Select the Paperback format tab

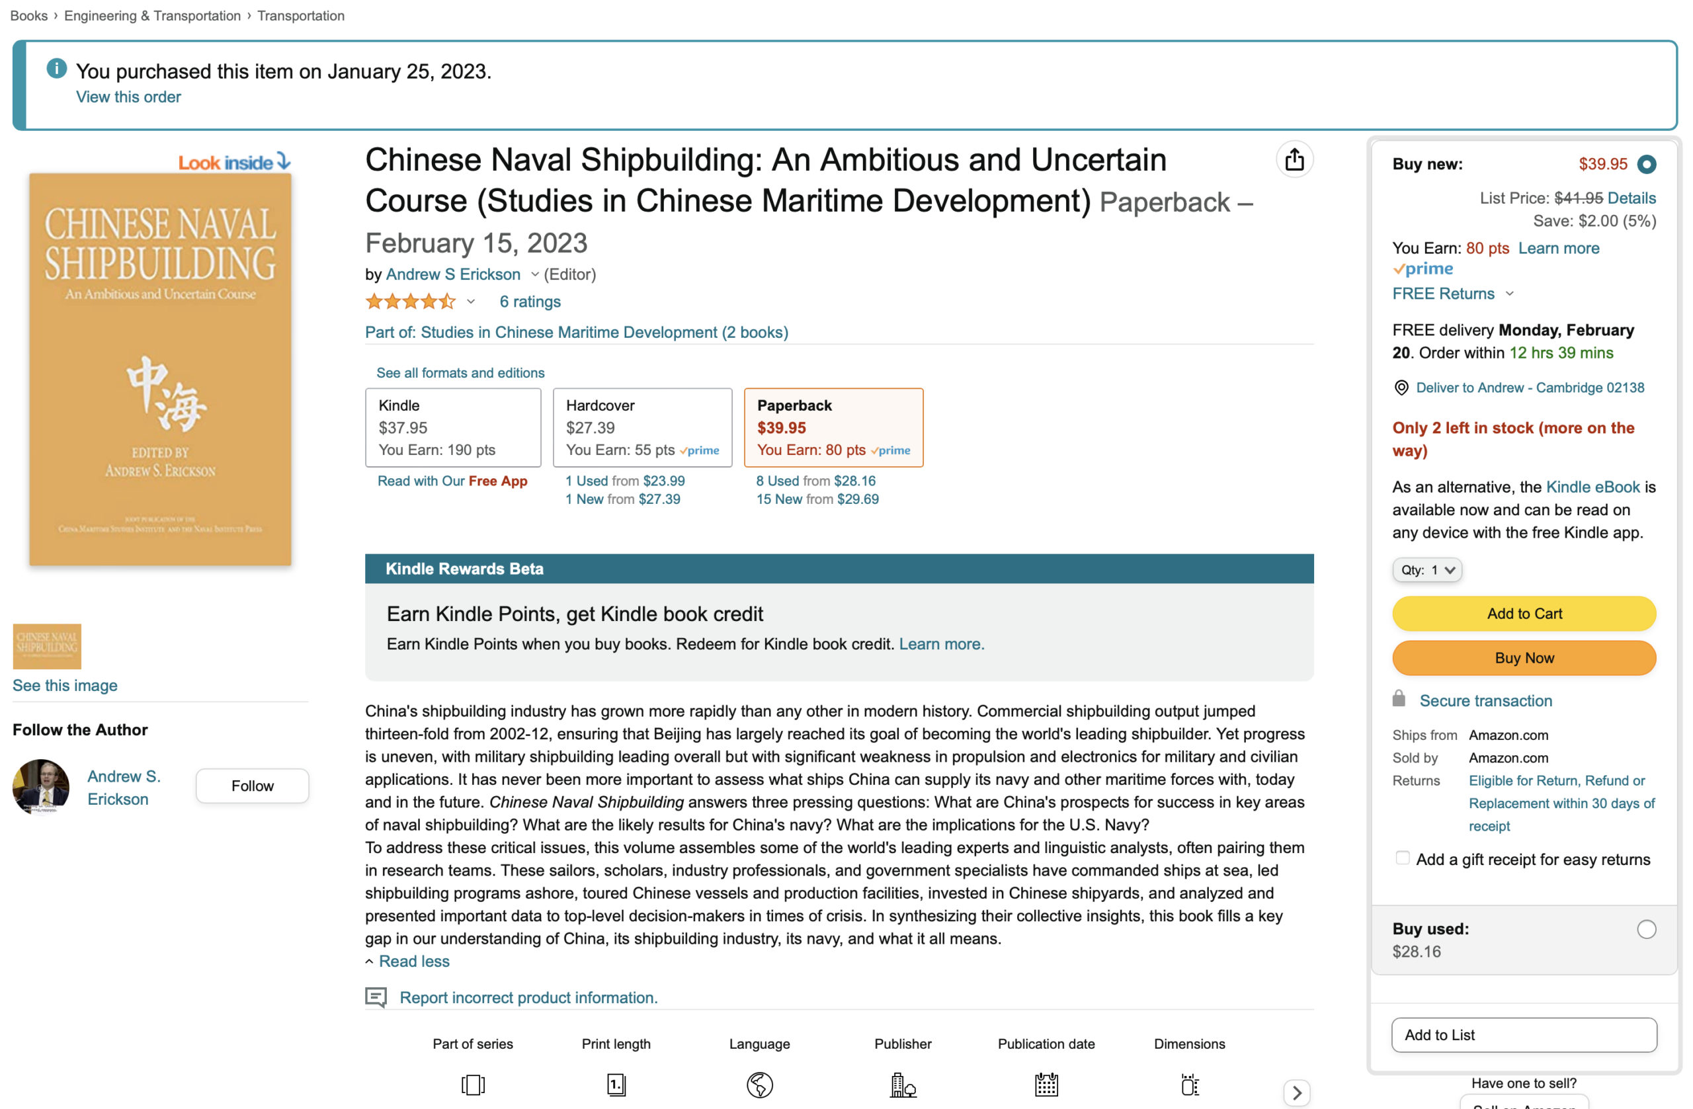[834, 427]
